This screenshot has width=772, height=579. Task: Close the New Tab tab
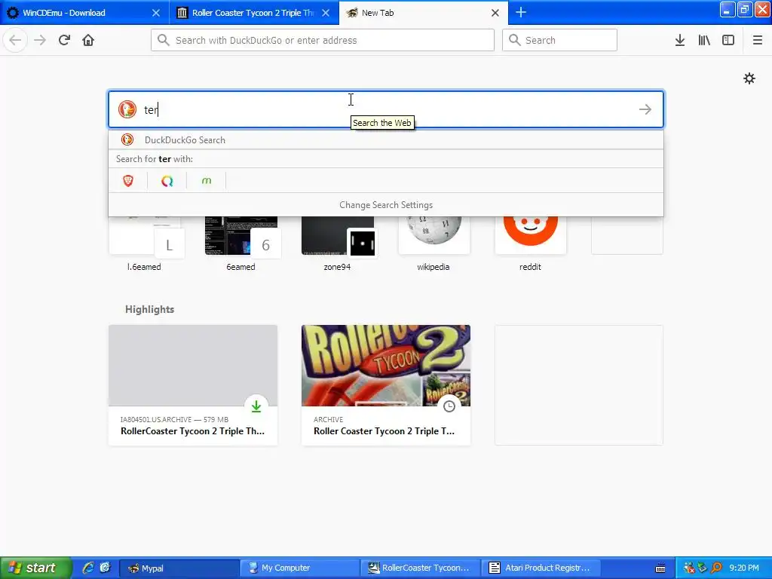pyautogui.click(x=495, y=13)
